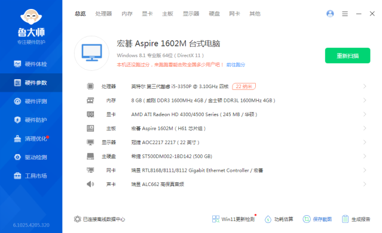Click the 驱动检测 sidebar icon
The width and height of the screenshot is (382, 233).
[x=17, y=157]
